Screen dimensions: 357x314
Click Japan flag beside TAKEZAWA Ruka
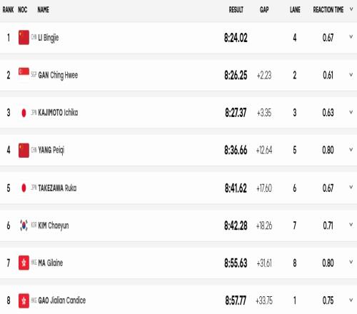pos(24,188)
